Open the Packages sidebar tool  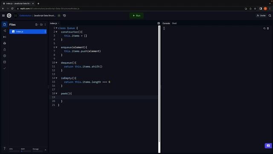(x=5, y=43)
